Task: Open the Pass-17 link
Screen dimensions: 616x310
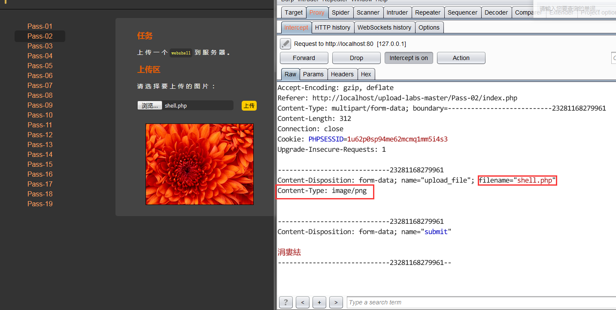Action: [x=40, y=184]
